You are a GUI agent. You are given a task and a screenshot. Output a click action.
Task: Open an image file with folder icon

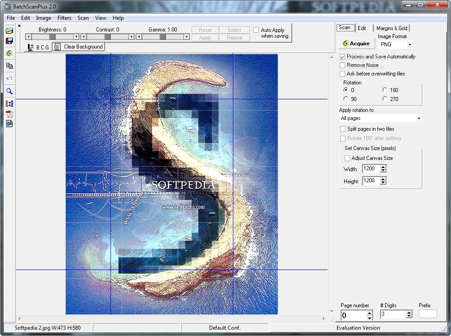click(x=9, y=31)
